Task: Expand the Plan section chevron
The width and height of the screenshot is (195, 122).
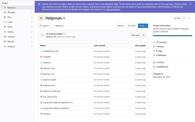Action: [x=32, y=17]
